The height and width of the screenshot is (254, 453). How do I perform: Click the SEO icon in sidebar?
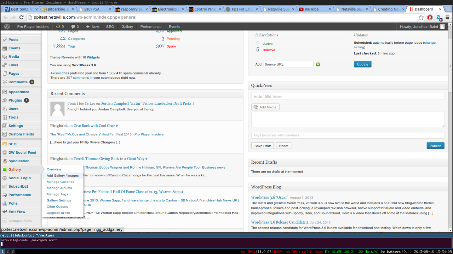(x=5, y=144)
